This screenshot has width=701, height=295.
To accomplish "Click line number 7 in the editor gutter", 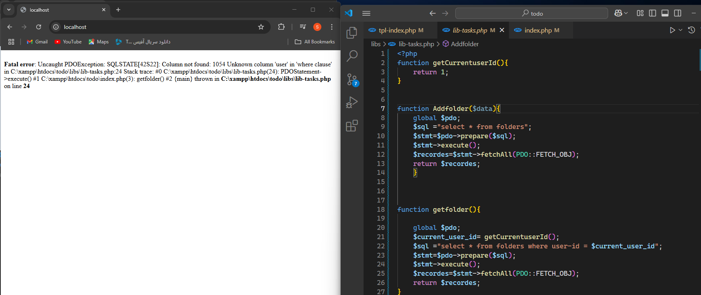I will pos(382,109).
